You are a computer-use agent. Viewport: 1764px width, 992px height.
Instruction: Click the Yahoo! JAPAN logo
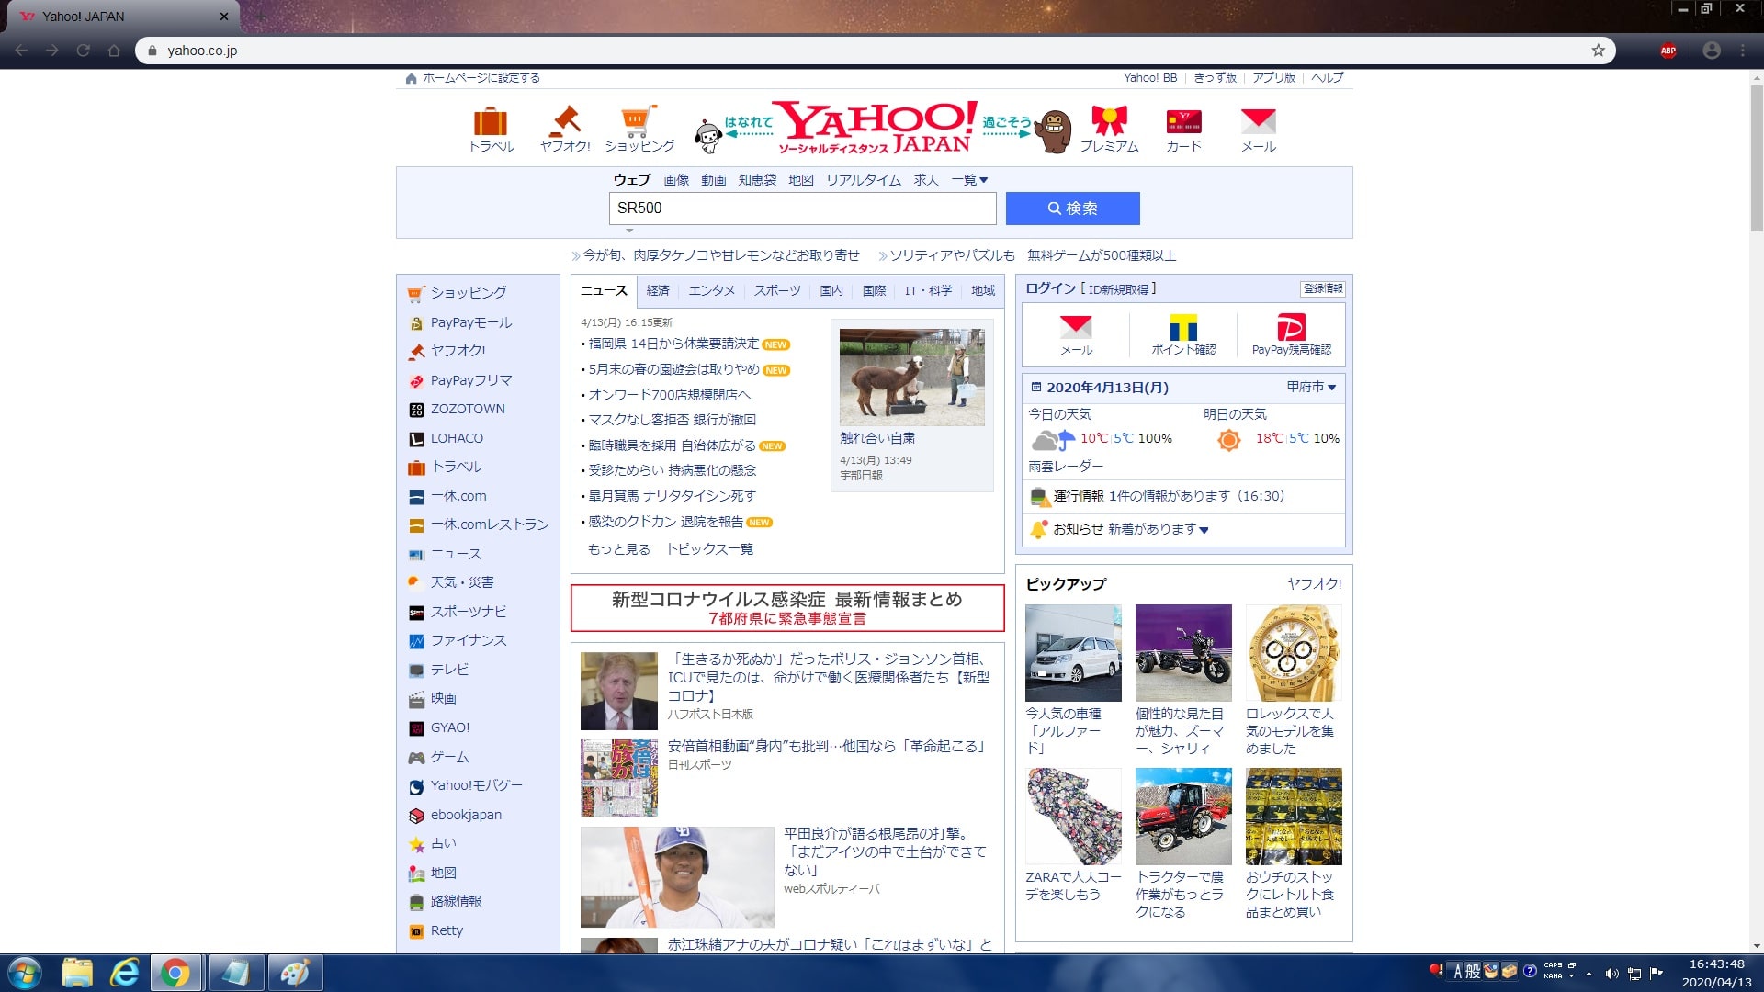pos(875,127)
